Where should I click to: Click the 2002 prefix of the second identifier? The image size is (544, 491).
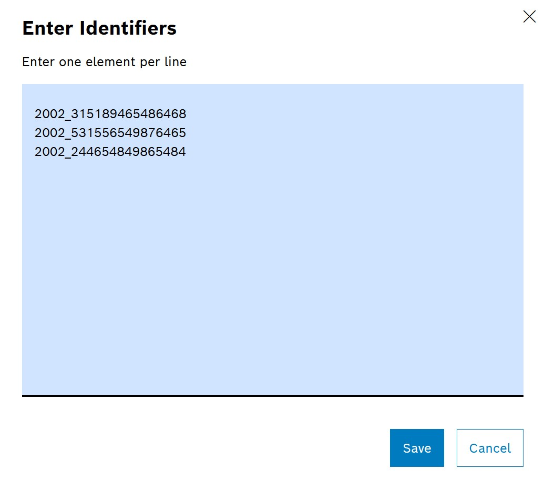50,133
